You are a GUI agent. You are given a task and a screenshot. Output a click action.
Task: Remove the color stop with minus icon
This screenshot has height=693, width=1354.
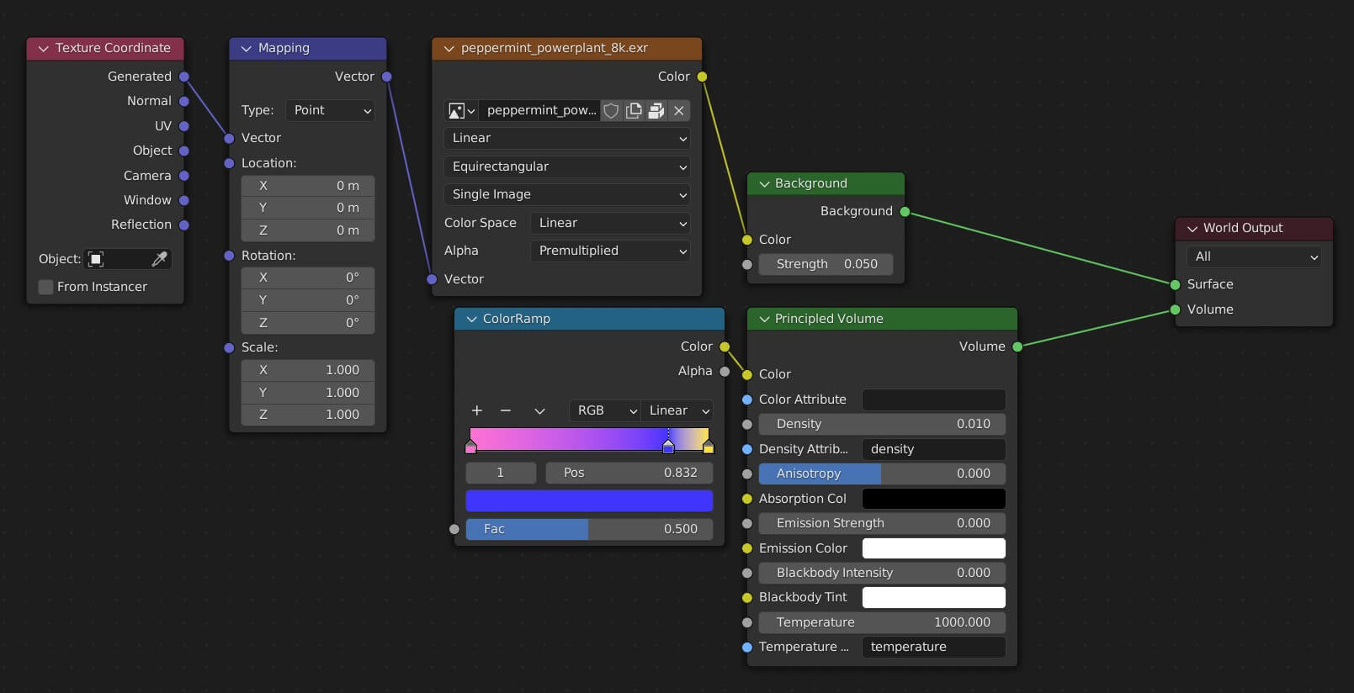click(506, 410)
